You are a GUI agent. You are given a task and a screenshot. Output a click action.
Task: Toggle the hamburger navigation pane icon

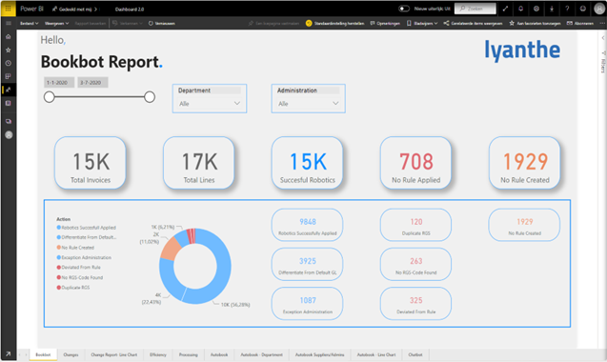pyautogui.click(x=9, y=23)
